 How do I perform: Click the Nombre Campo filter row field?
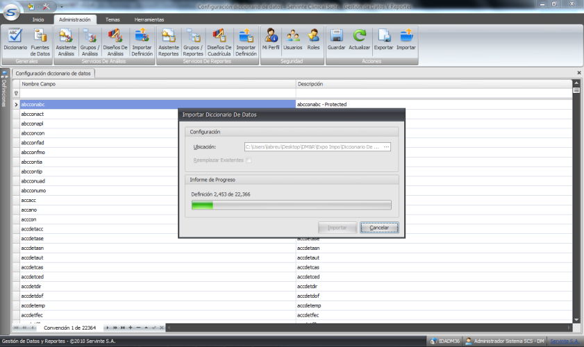tap(157, 92)
